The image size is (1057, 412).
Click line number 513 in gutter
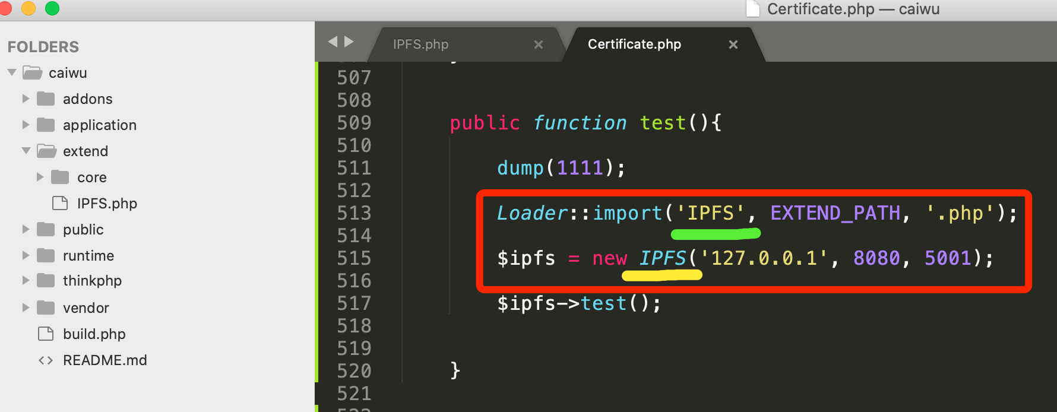[354, 213]
